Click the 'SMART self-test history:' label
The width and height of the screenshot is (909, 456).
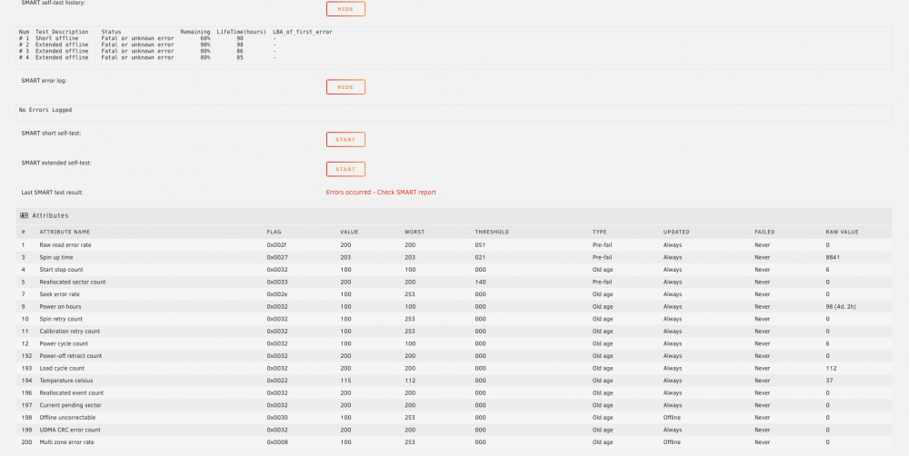tap(54, 3)
